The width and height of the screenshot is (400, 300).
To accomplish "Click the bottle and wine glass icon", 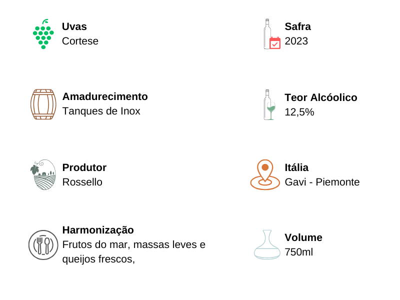I will pos(269,105).
